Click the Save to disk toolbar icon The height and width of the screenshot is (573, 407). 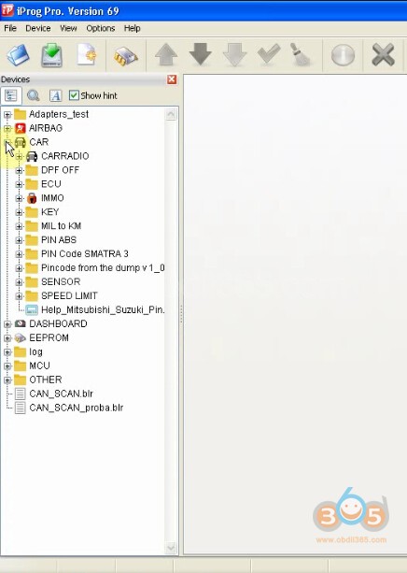[x=52, y=55]
